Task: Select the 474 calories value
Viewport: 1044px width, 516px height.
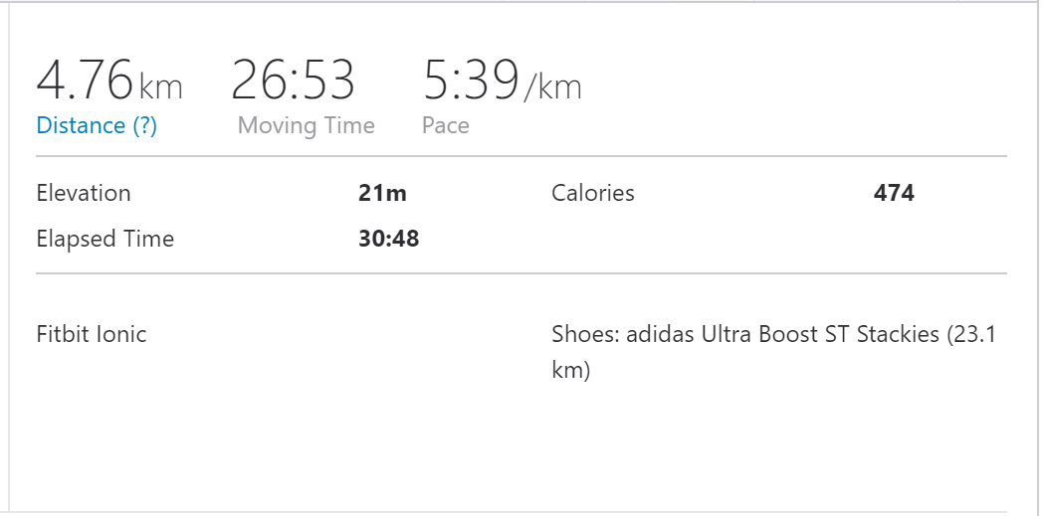Action: (894, 193)
